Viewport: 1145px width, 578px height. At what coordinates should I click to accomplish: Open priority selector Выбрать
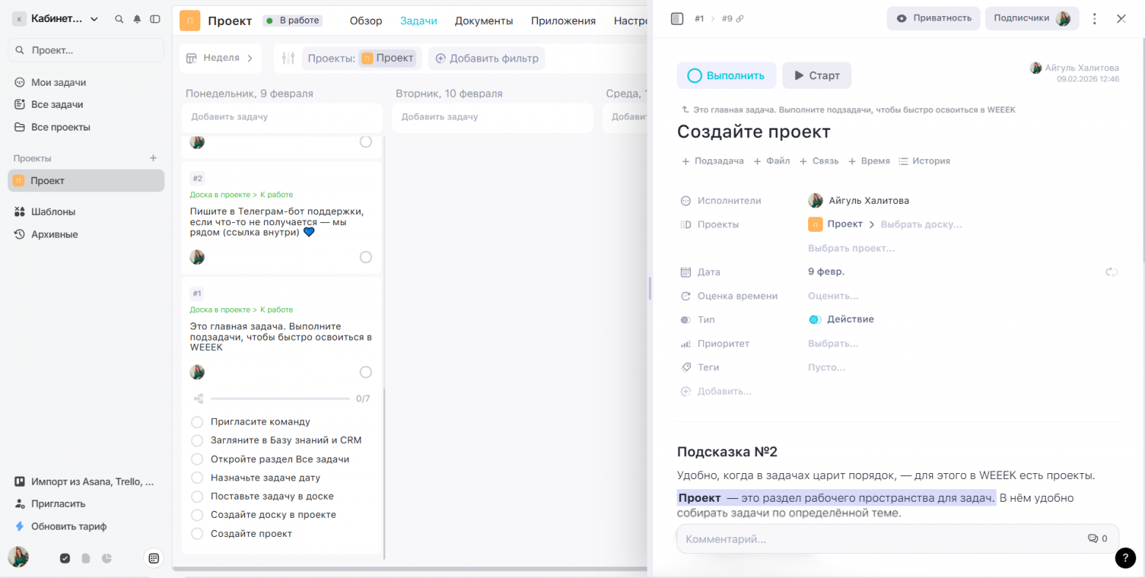[x=833, y=343]
